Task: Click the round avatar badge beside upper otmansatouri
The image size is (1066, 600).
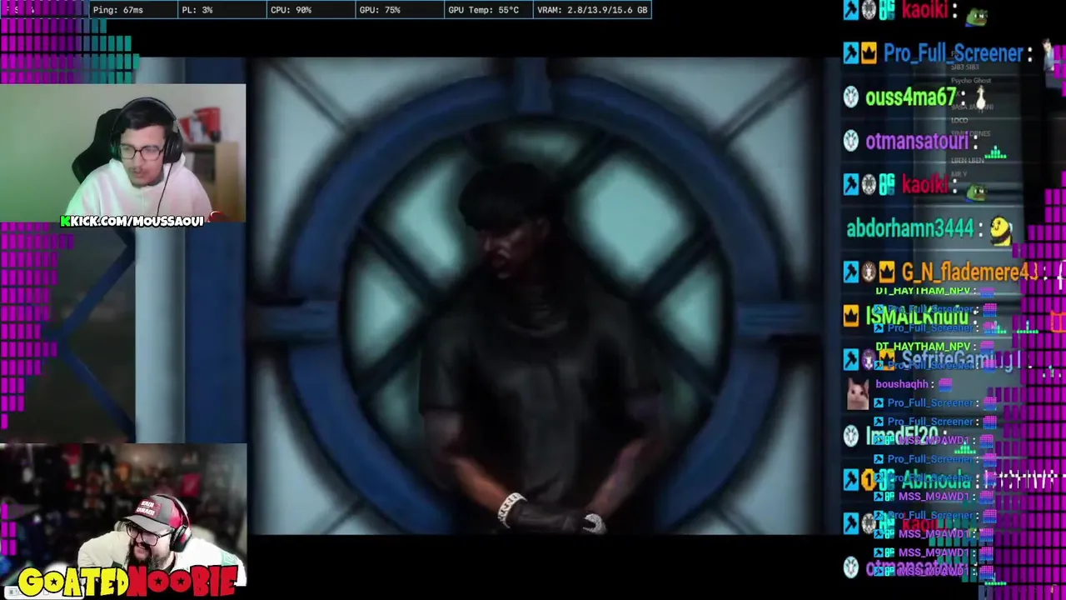Action: tap(850, 142)
